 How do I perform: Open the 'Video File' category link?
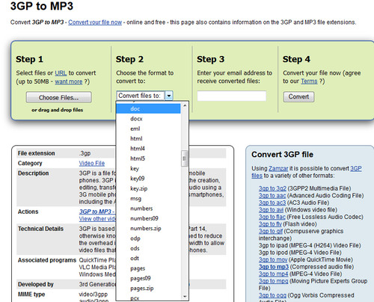coord(92,163)
